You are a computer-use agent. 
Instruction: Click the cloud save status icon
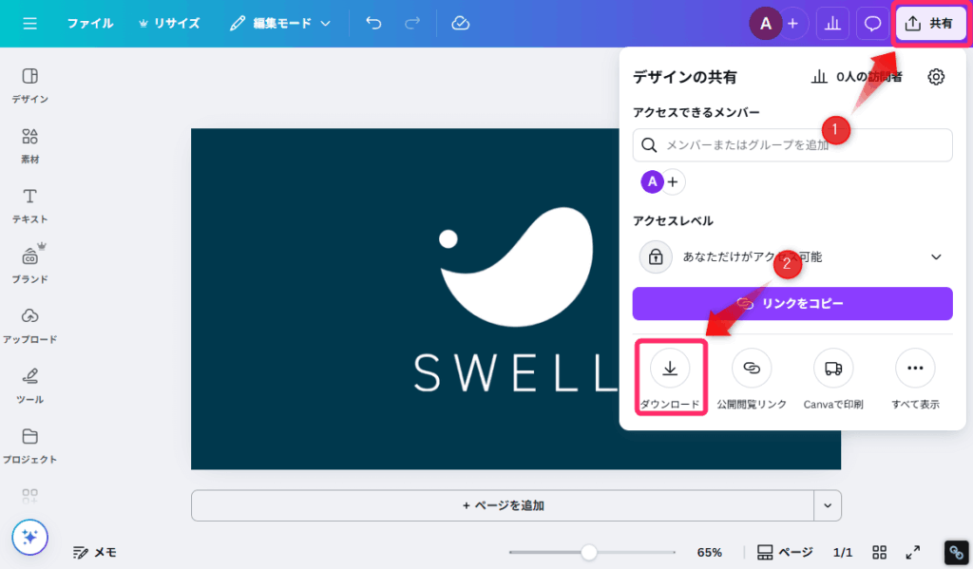point(461,24)
